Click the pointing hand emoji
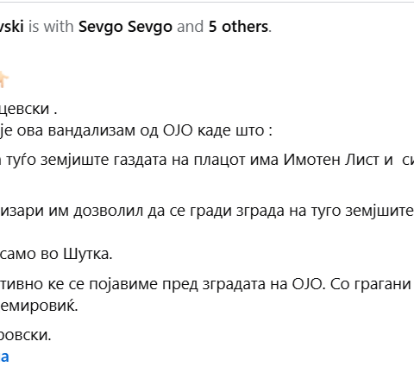This screenshot has width=414, height=373. tap(4, 79)
